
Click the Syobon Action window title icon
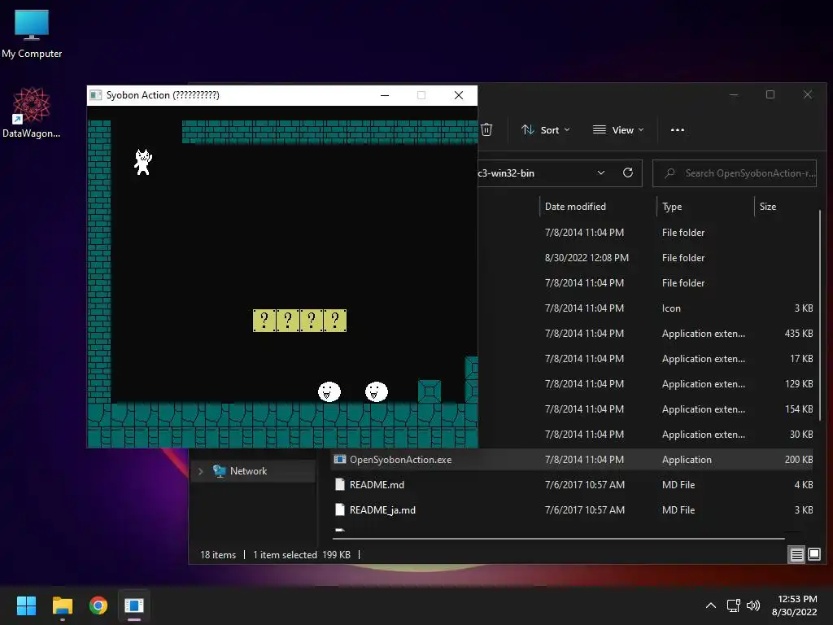point(96,95)
